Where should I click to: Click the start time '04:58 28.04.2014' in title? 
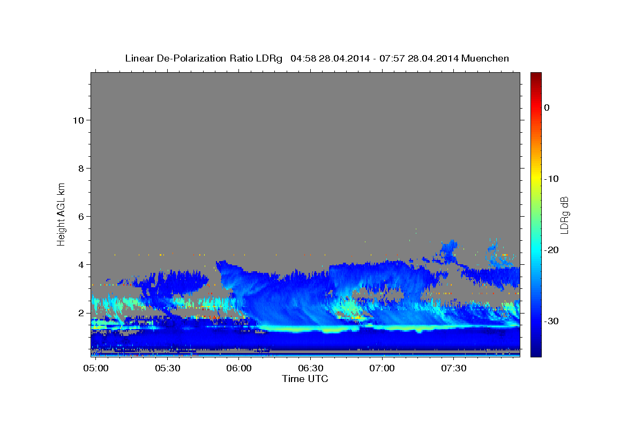click(x=330, y=58)
